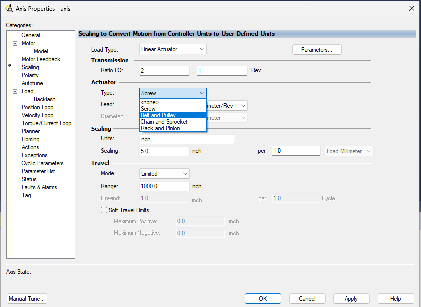Select Motor Feedback in categories tree

[x=41, y=59]
